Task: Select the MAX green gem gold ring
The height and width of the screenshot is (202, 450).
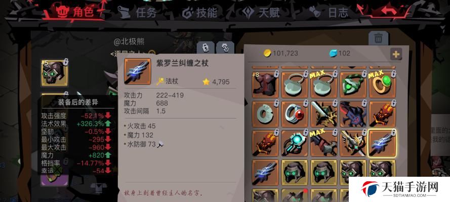Action: click(382, 85)
